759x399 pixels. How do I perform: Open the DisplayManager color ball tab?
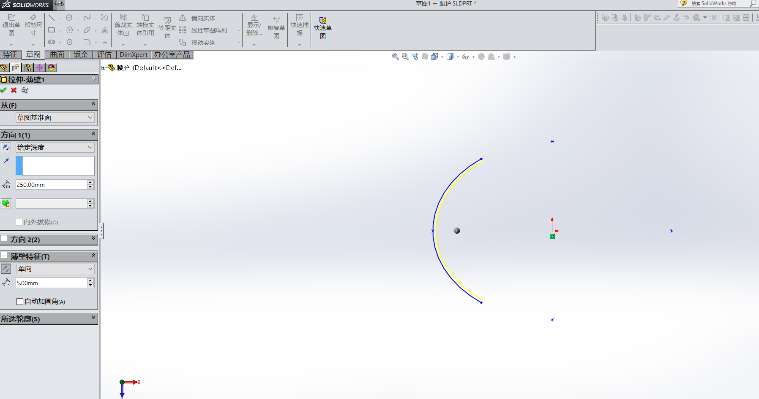51,67
